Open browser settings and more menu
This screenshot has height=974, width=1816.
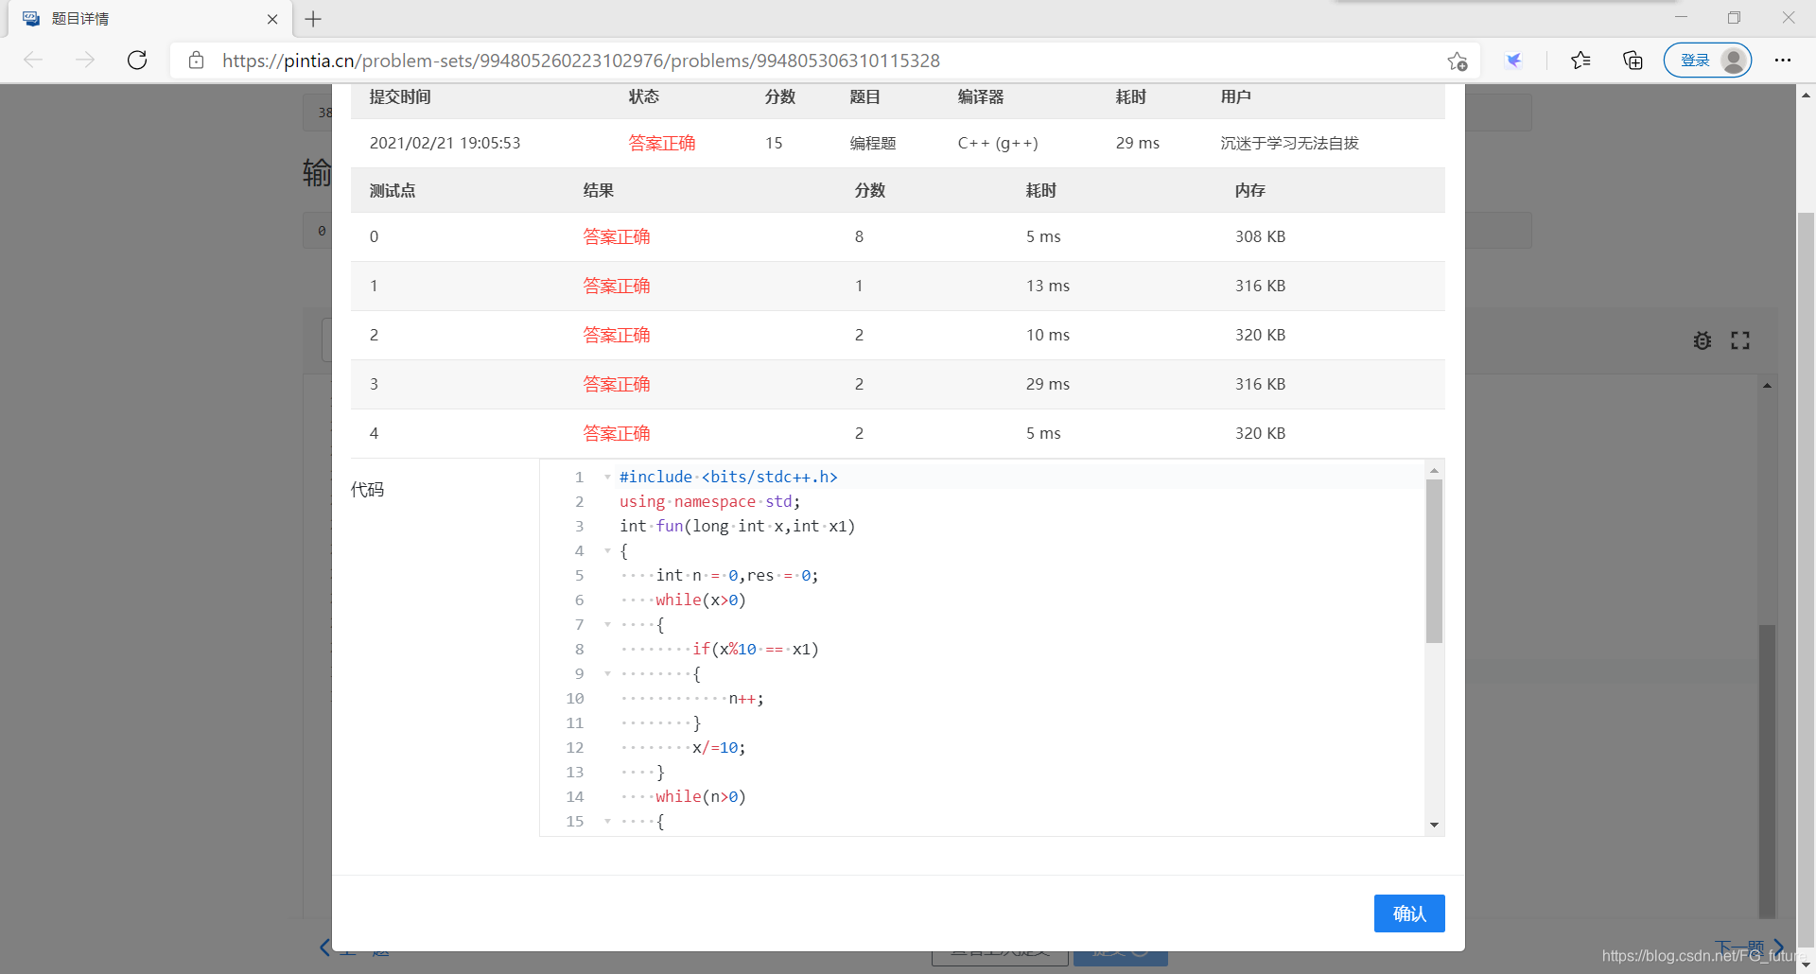[x=1783, y=61]
